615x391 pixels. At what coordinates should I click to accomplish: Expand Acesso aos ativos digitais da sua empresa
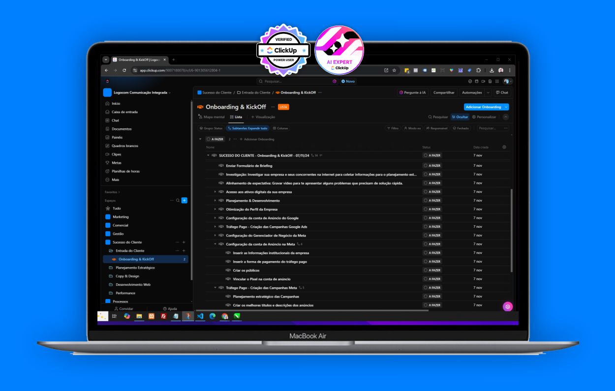215,192
